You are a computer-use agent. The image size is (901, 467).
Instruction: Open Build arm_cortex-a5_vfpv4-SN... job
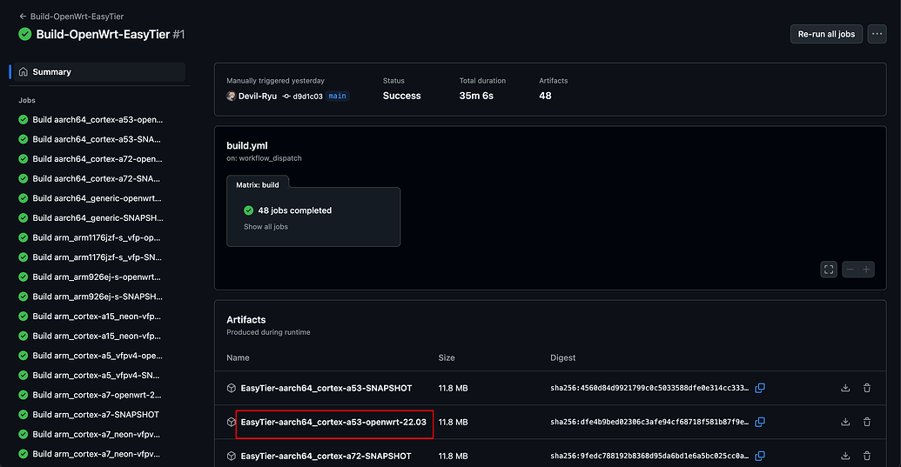[x=89, y=375]
